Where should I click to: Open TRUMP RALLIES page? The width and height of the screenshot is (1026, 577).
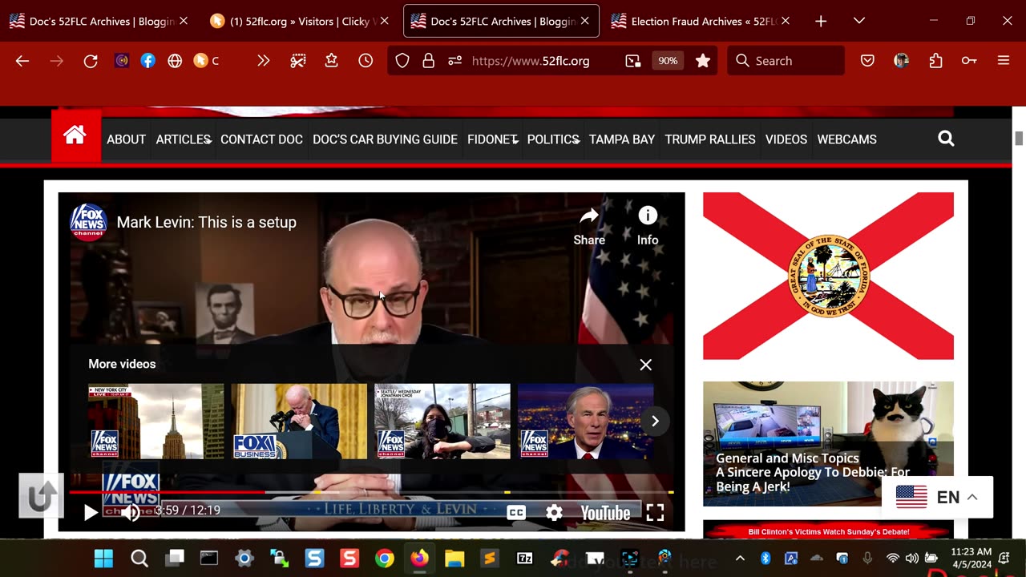(710, 139)
